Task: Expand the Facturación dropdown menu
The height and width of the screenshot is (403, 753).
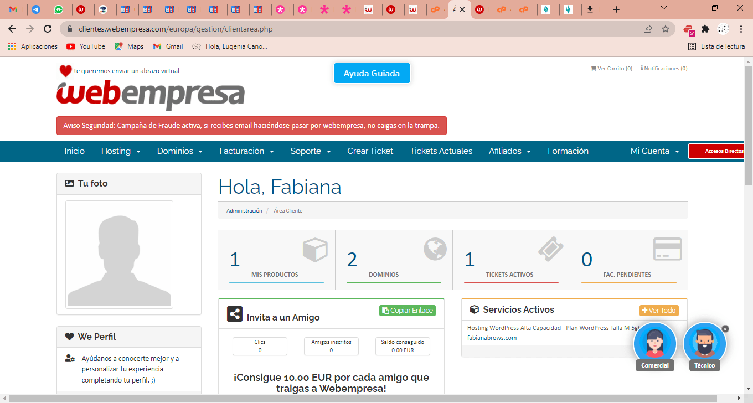Action: click(x=246, y=151)
